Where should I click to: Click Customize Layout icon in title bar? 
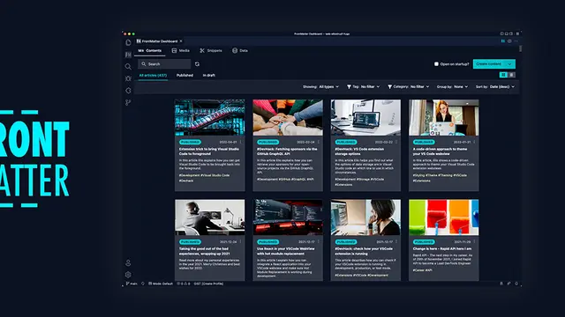[517, 33]
